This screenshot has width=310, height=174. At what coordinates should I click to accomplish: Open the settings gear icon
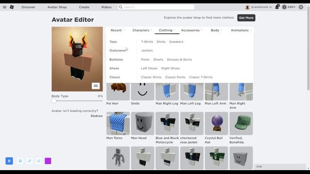pyautogui.click(x=301, y=7)
